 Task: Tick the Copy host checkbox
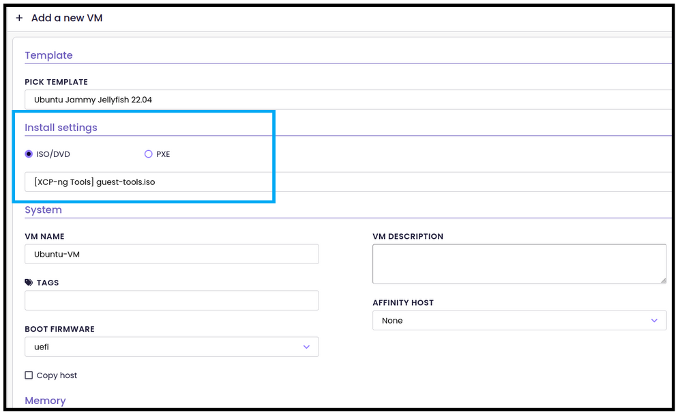point(29,376)
